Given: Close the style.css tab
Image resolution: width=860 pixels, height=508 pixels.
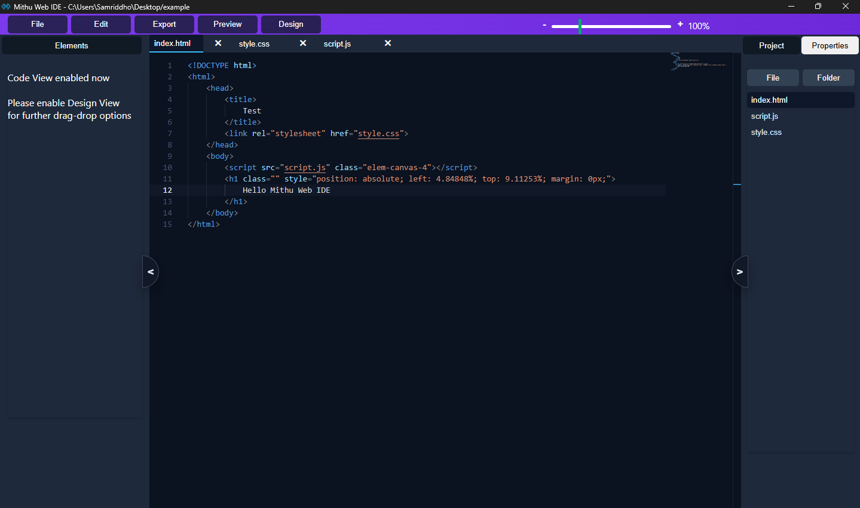Looking at the screenshot, I should 303,43.
